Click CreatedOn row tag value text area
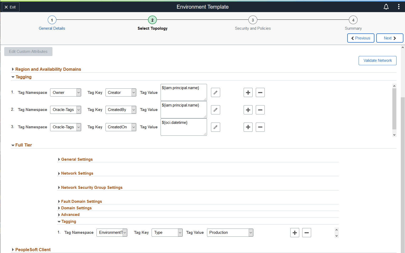This screenshot has width=405, height=253. 184,127
